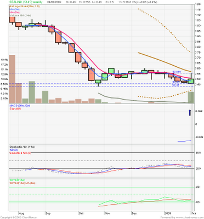The width and height of the screenshot is (204, 219).
Task: Click the 80% stochastic level label
Action: coord(198,153)
